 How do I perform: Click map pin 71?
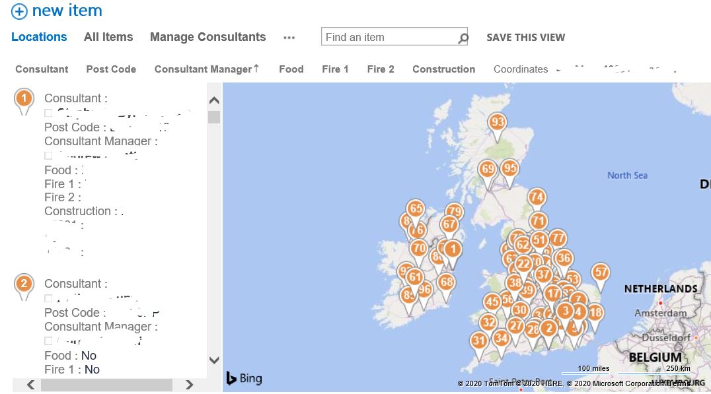(539, 222)
